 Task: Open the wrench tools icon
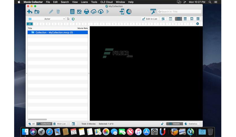[153, 12]
